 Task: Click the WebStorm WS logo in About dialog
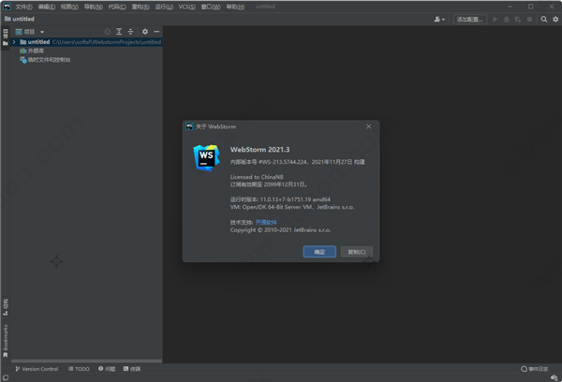[206, 158]
